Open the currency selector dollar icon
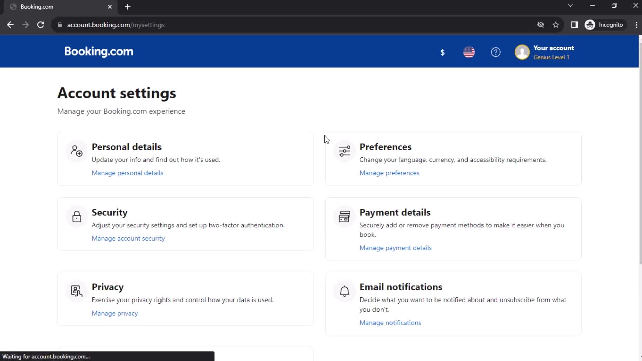The height and width of the screenshot is (361, 642). click(442, 52)
